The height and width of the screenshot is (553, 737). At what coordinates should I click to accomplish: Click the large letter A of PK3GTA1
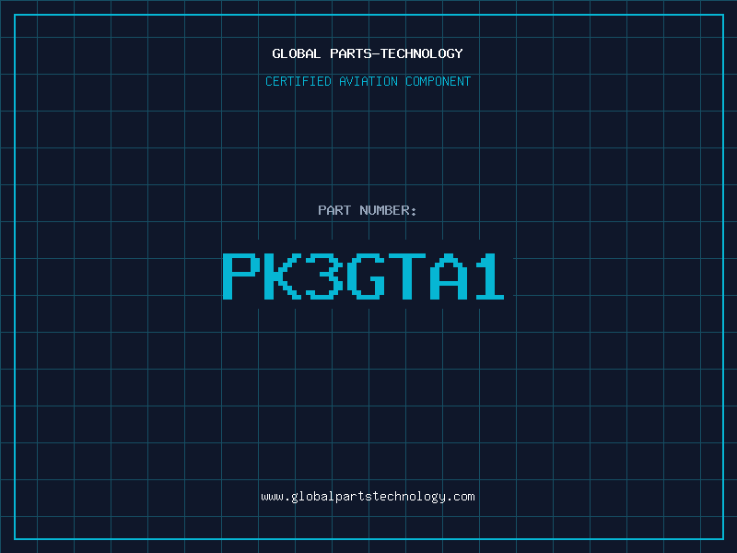pos(449,276)
